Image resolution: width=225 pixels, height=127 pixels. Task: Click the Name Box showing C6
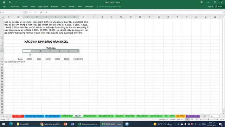click(x=11, y=12)
